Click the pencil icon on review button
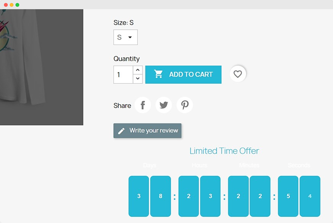The width and height of the screenshot is (333, 223). 121,131
